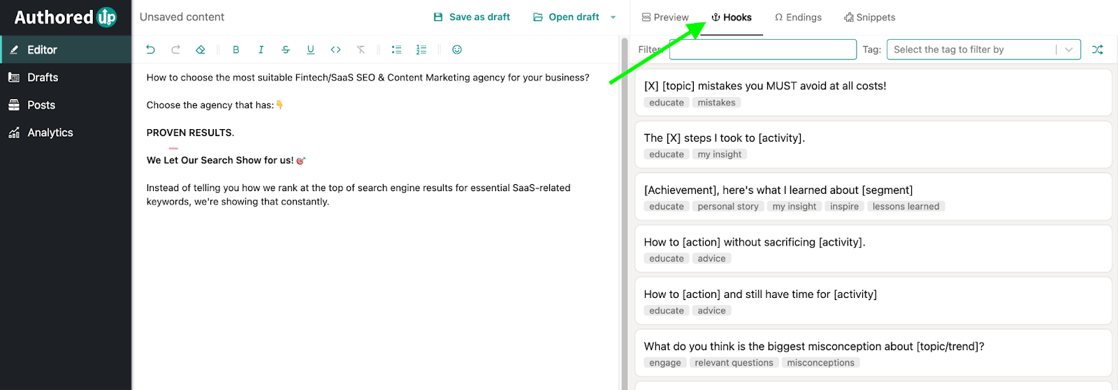Select the '[X] [topic] mistakes' hook
This screenshot has width=1118, height=390.
(x=873, y=93)
